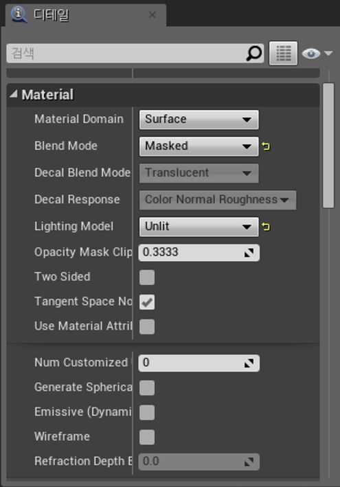Click the Refraction Depth Bias field
Screen dimensions: 340x487
199,462
